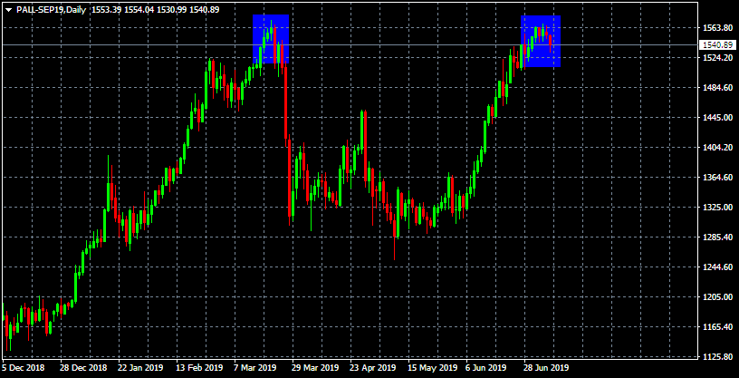Click the 22 Jan 2019 date label
The width and height of the screenshot is (739, 378).
[140, 367]
